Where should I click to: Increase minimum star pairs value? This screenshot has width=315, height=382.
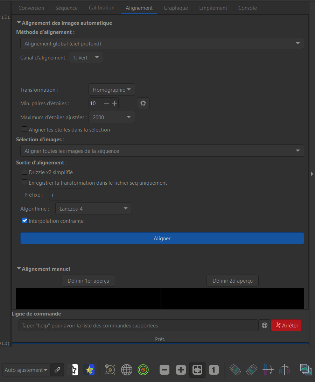coord(114,103)
